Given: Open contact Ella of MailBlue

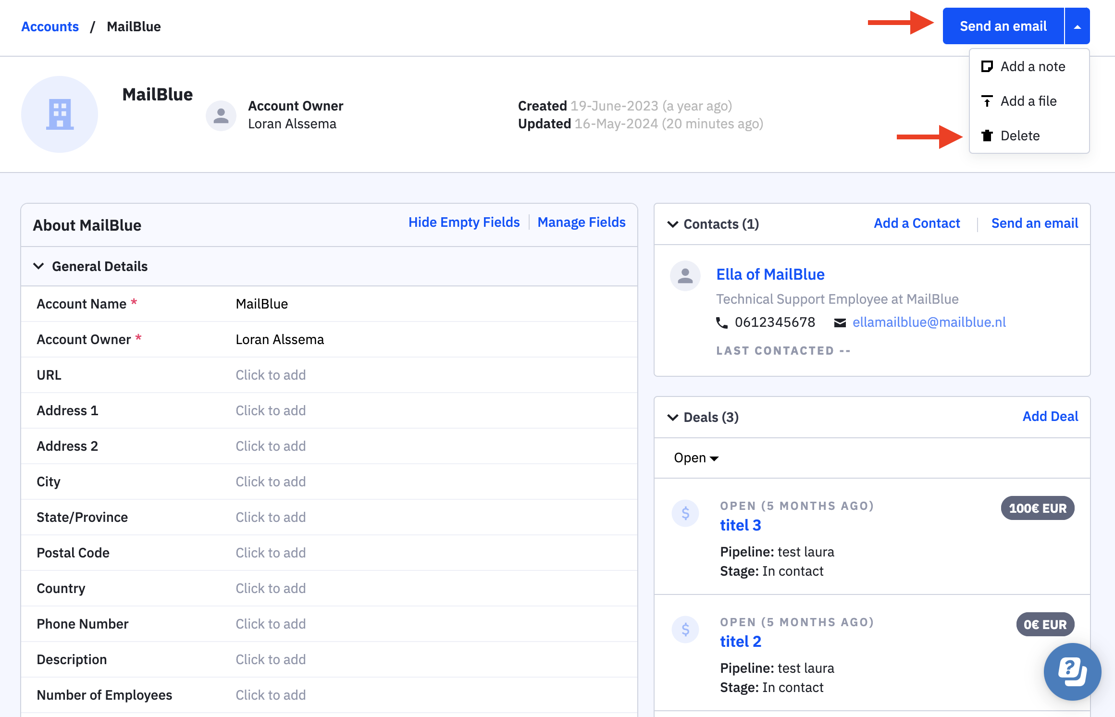Looking at the screenshot, I should click(x=770, y=274).
